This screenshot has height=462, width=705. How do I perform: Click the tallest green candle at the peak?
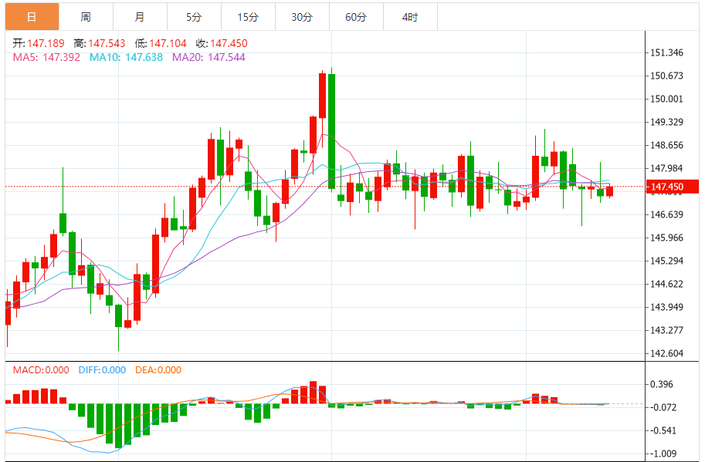[x=332, y=131]
